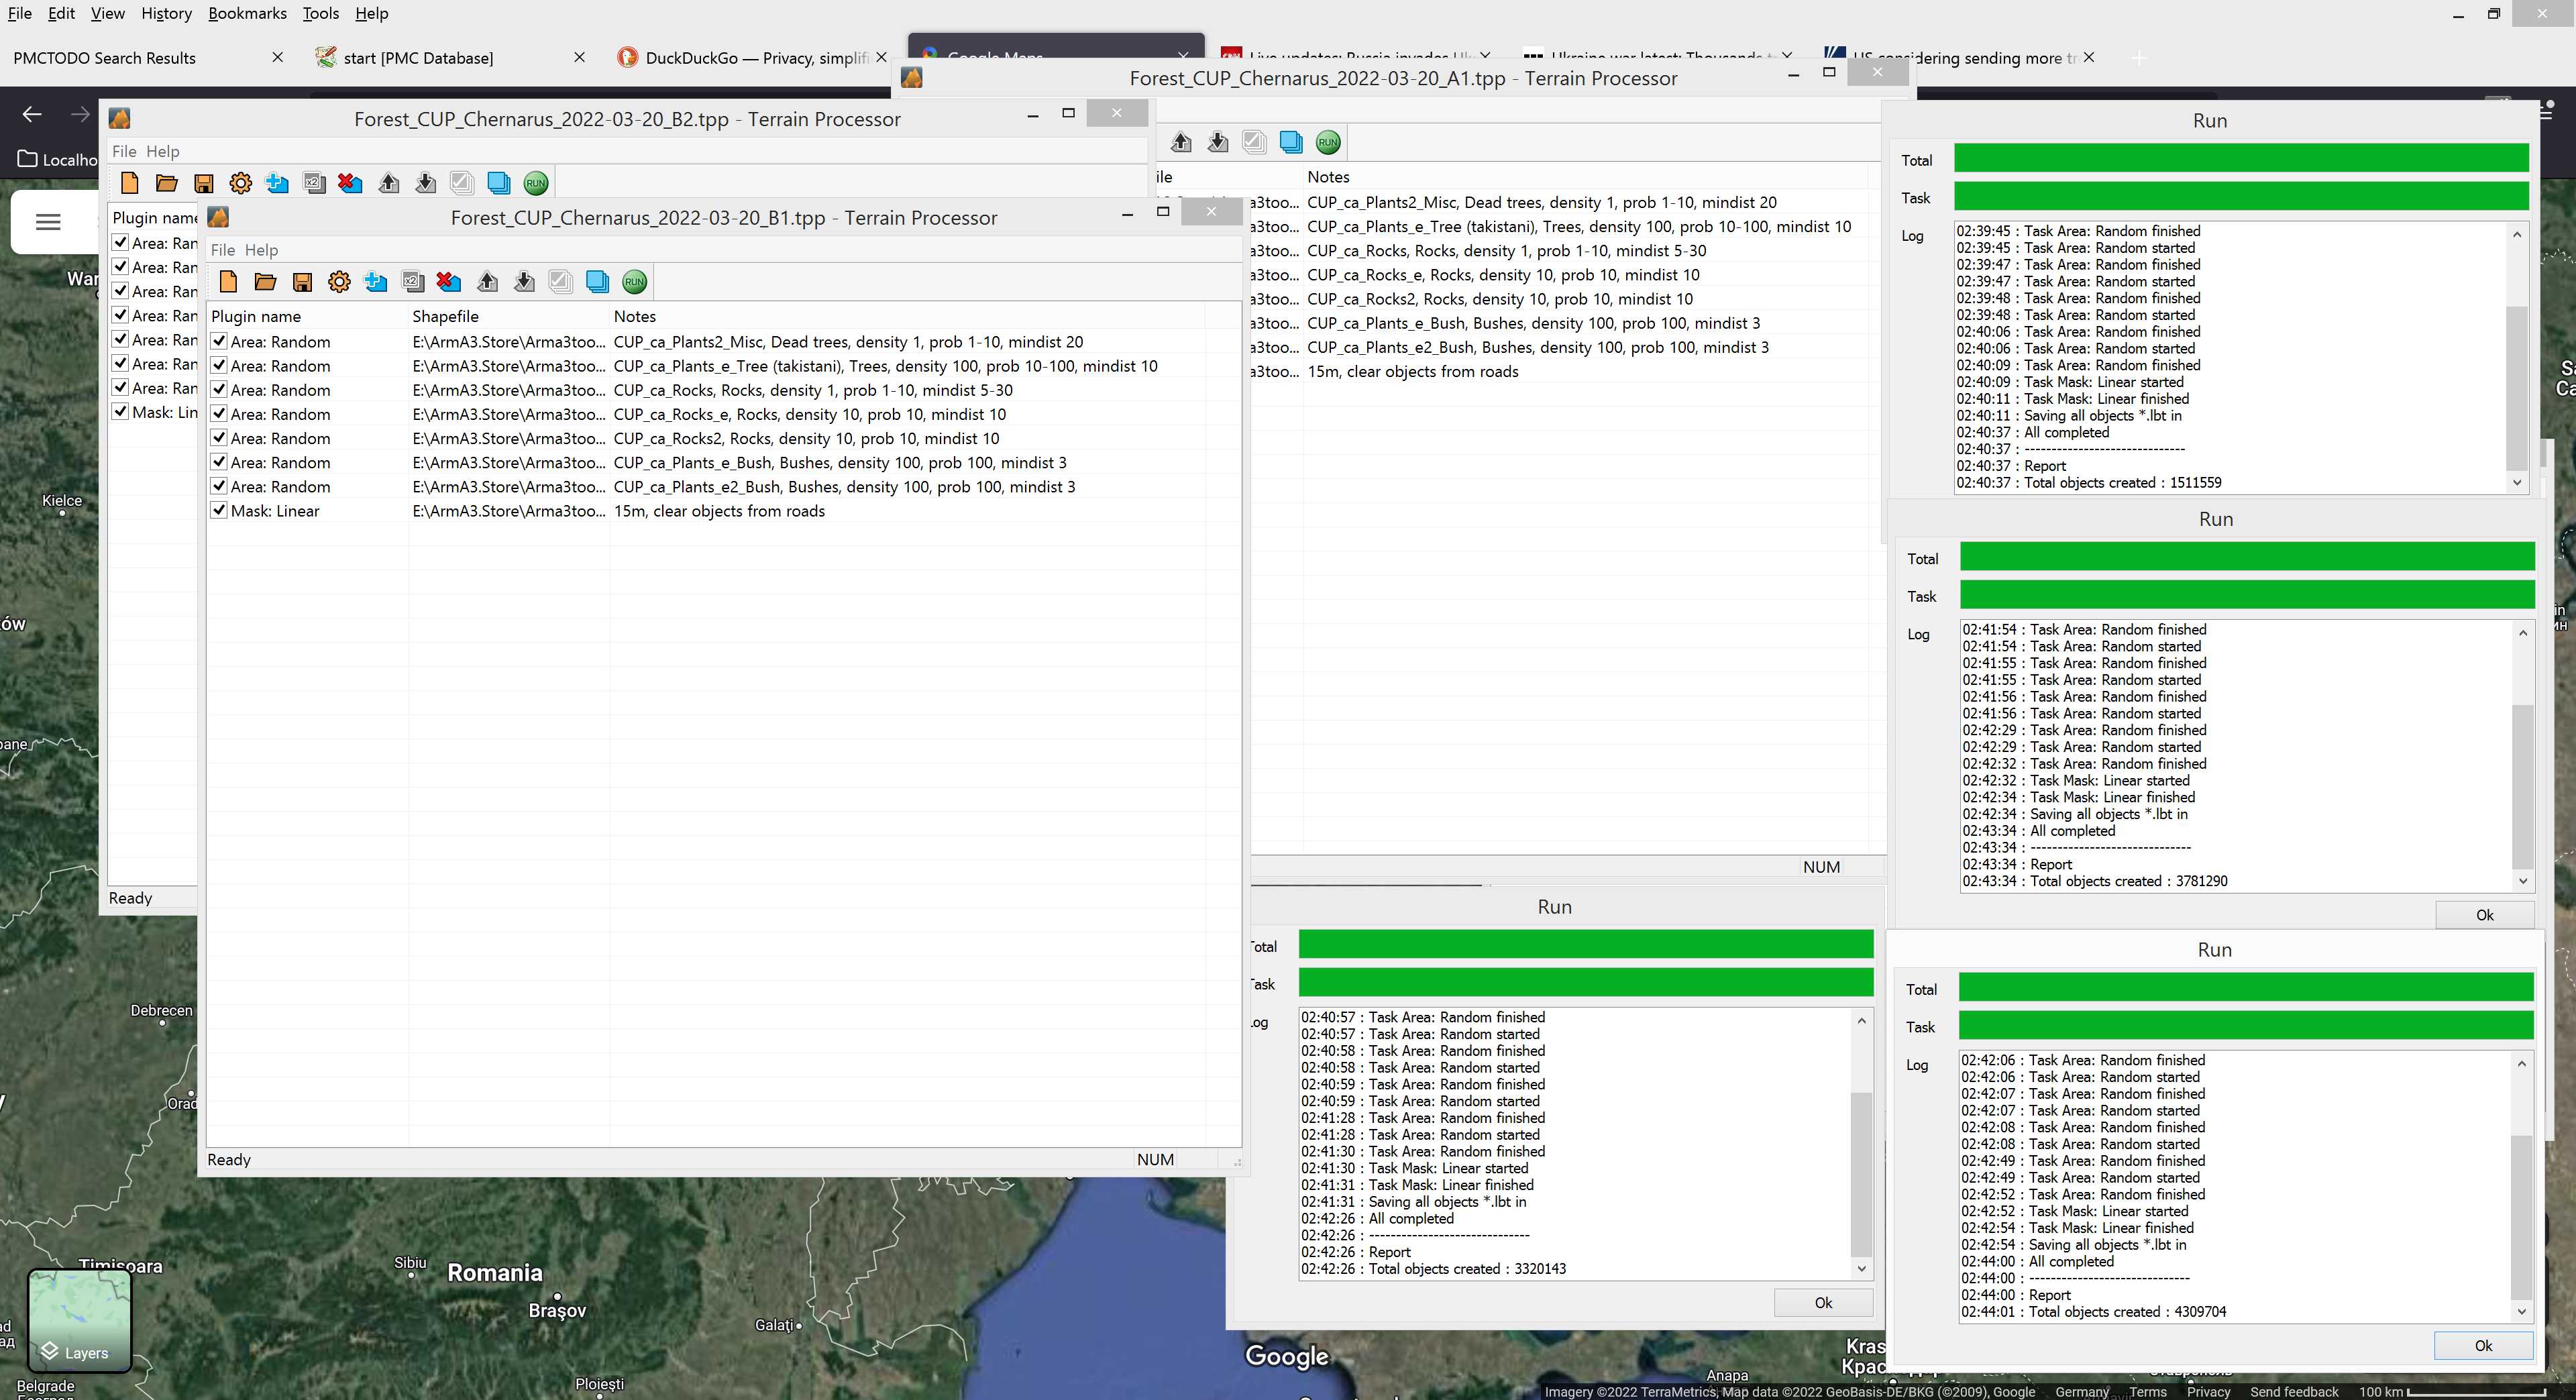Image resolution: width=2576 pixels, height=1400 pixels.
Task: Click scrollbar thumb in 4309704 objects log
Action: [x=2521, y=1217]
